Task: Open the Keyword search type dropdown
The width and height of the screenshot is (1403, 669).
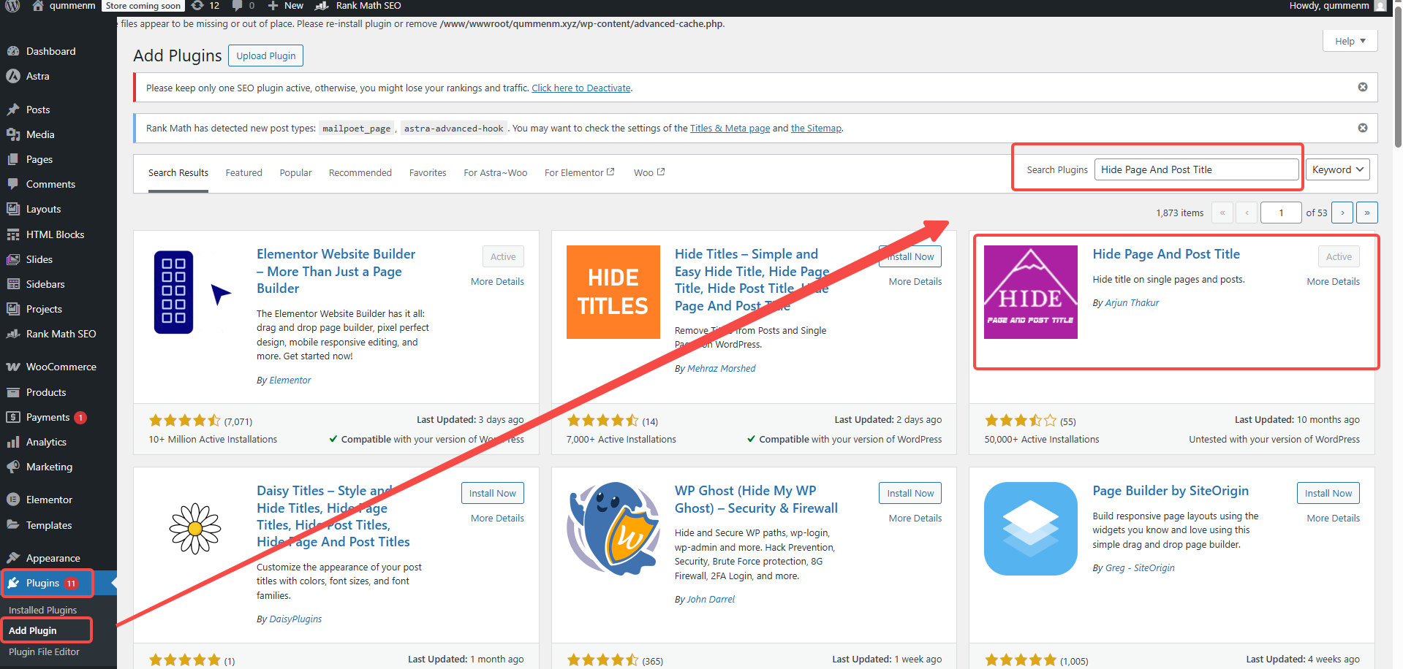Action: coord(1337,169)
